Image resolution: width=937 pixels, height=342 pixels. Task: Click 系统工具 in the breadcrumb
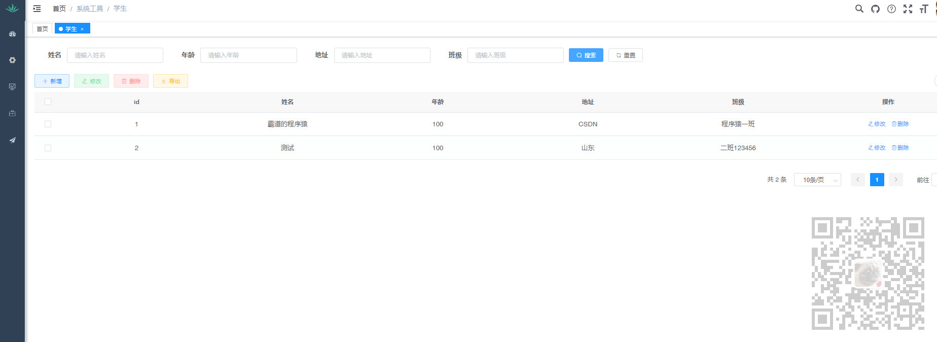click(90, 9)
